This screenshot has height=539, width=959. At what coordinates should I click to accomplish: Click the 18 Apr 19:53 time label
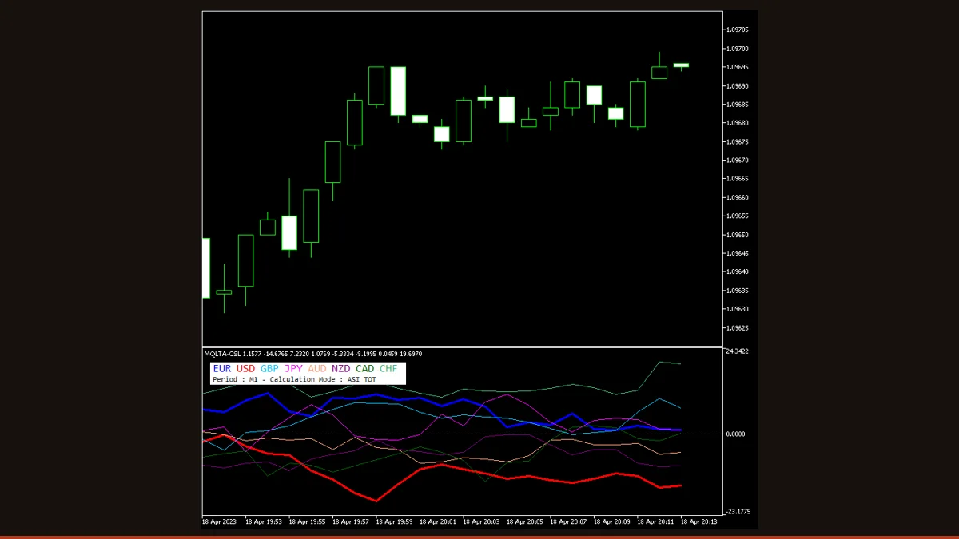(263, 521)
